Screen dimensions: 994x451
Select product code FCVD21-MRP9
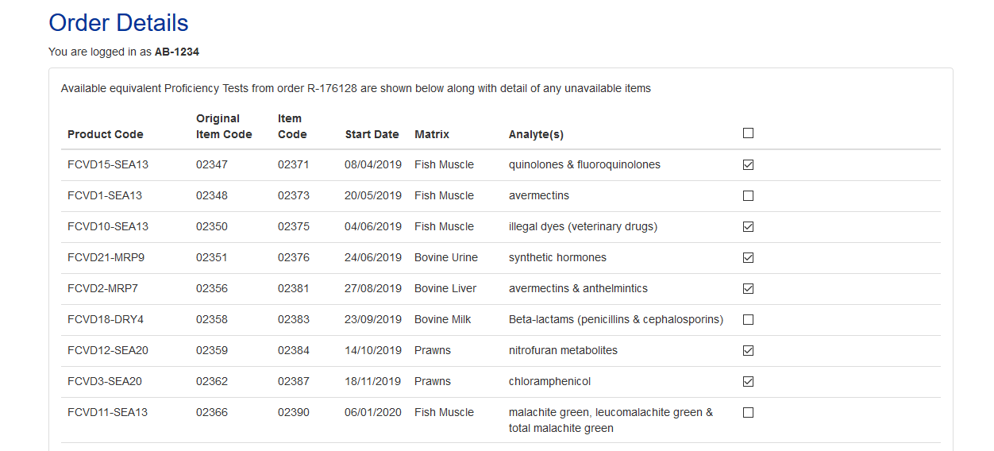coord(106,257)
